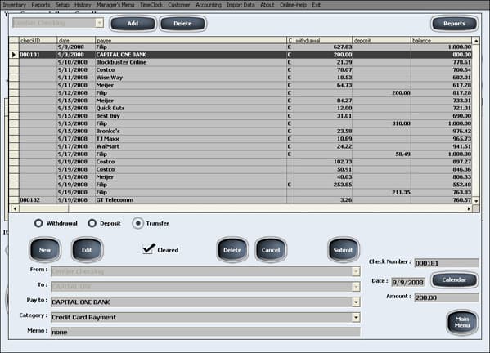Open the Manager's Menu item
The width and height of the screenshot is (490, 353).
115,5
